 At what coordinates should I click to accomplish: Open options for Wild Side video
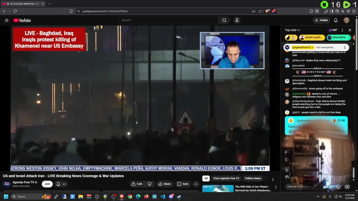[275, 187]
